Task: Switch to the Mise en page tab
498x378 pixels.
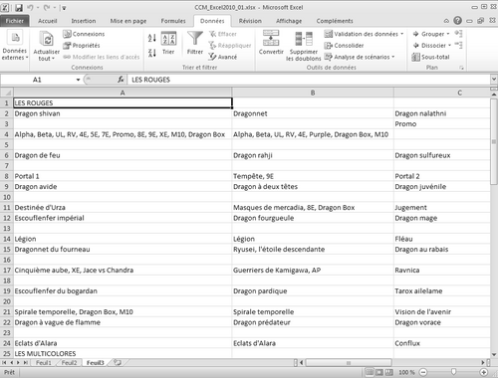Action: [128, 21]
